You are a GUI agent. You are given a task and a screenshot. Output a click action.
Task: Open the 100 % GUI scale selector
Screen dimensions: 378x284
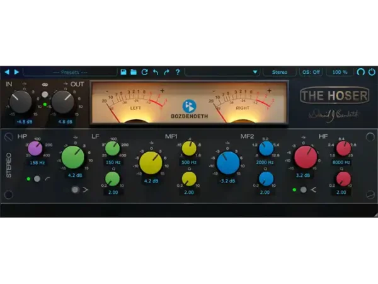[340, 72]
